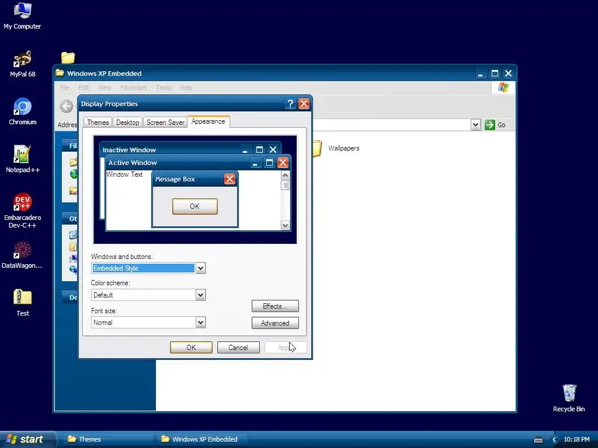This screenshot has height=448, width=598.
Task: Open DataWagon desktop shortcut
Action: pos(22,254)
